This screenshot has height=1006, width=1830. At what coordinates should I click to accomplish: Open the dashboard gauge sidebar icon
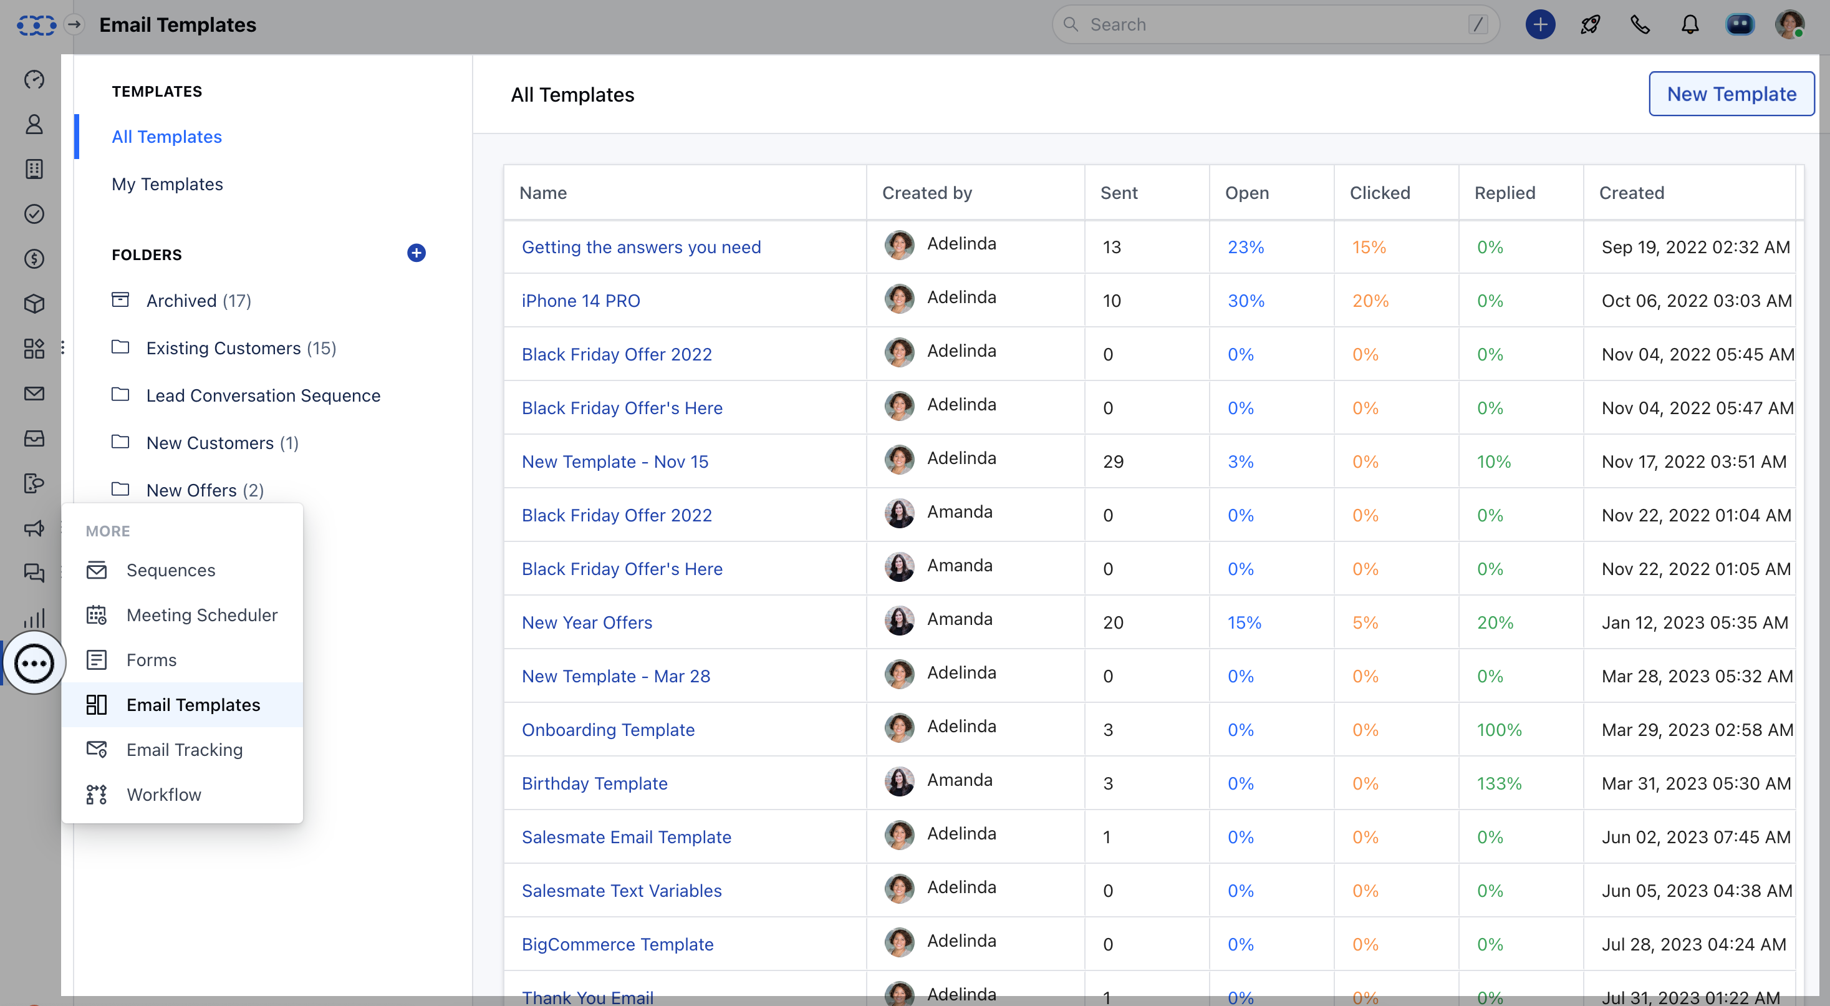pyautogui.click(x=34, y=80)
